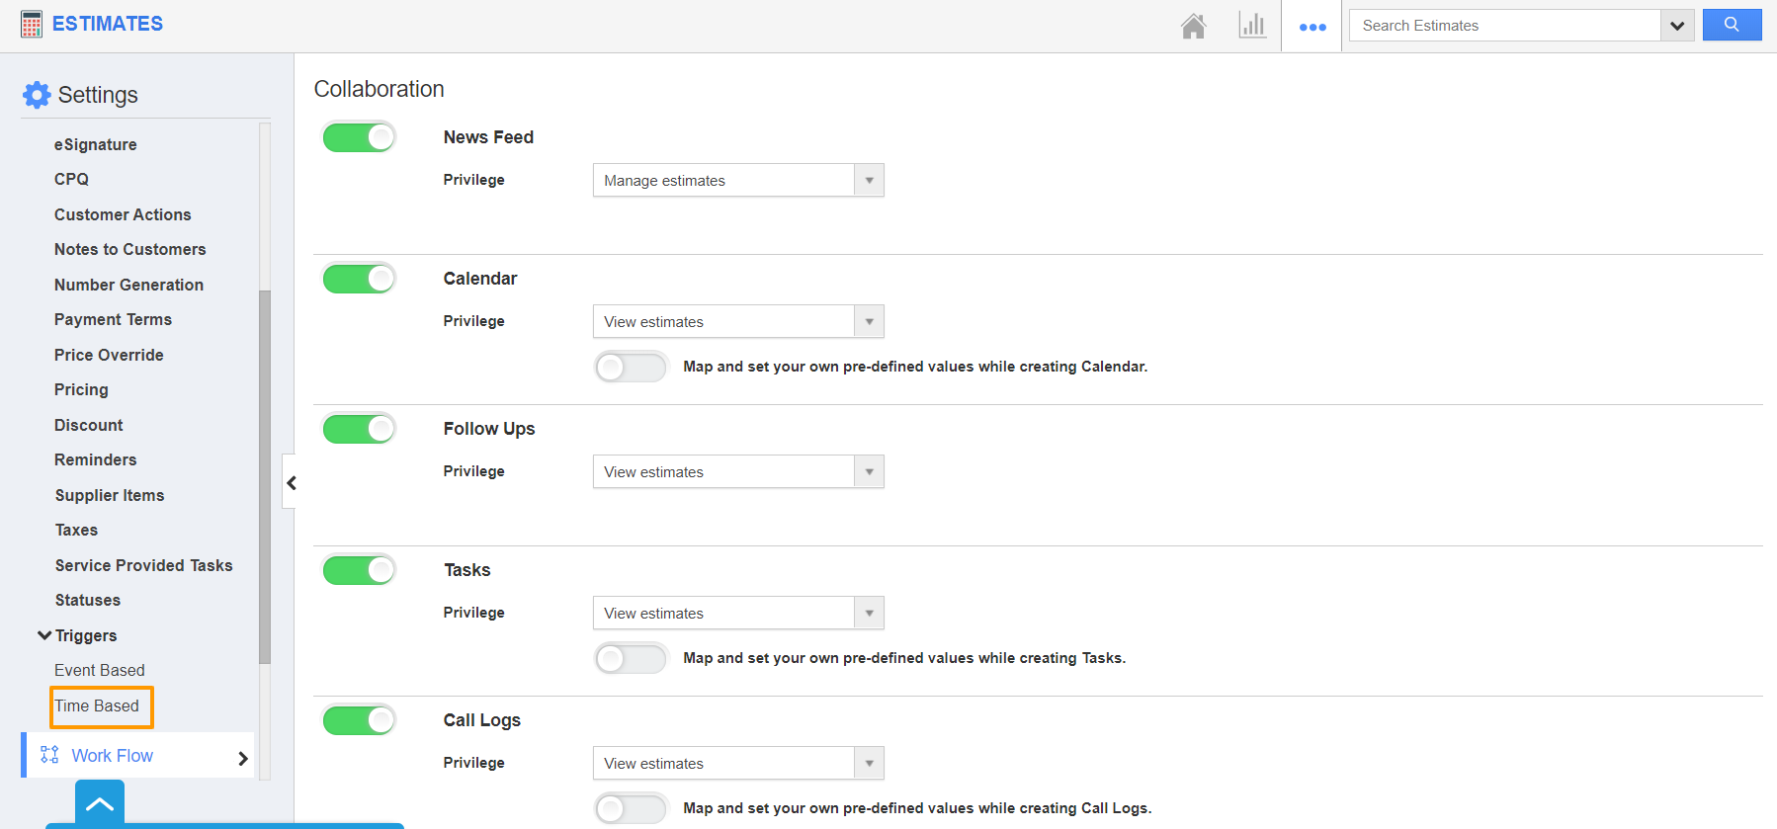Open Pricing settings

pyautogui.click(x=81, y=389)
